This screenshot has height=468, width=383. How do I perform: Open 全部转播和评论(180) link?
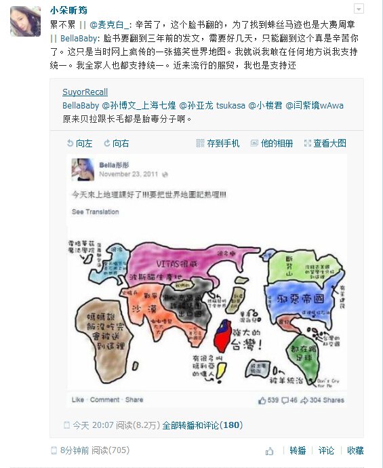[203, 425]
